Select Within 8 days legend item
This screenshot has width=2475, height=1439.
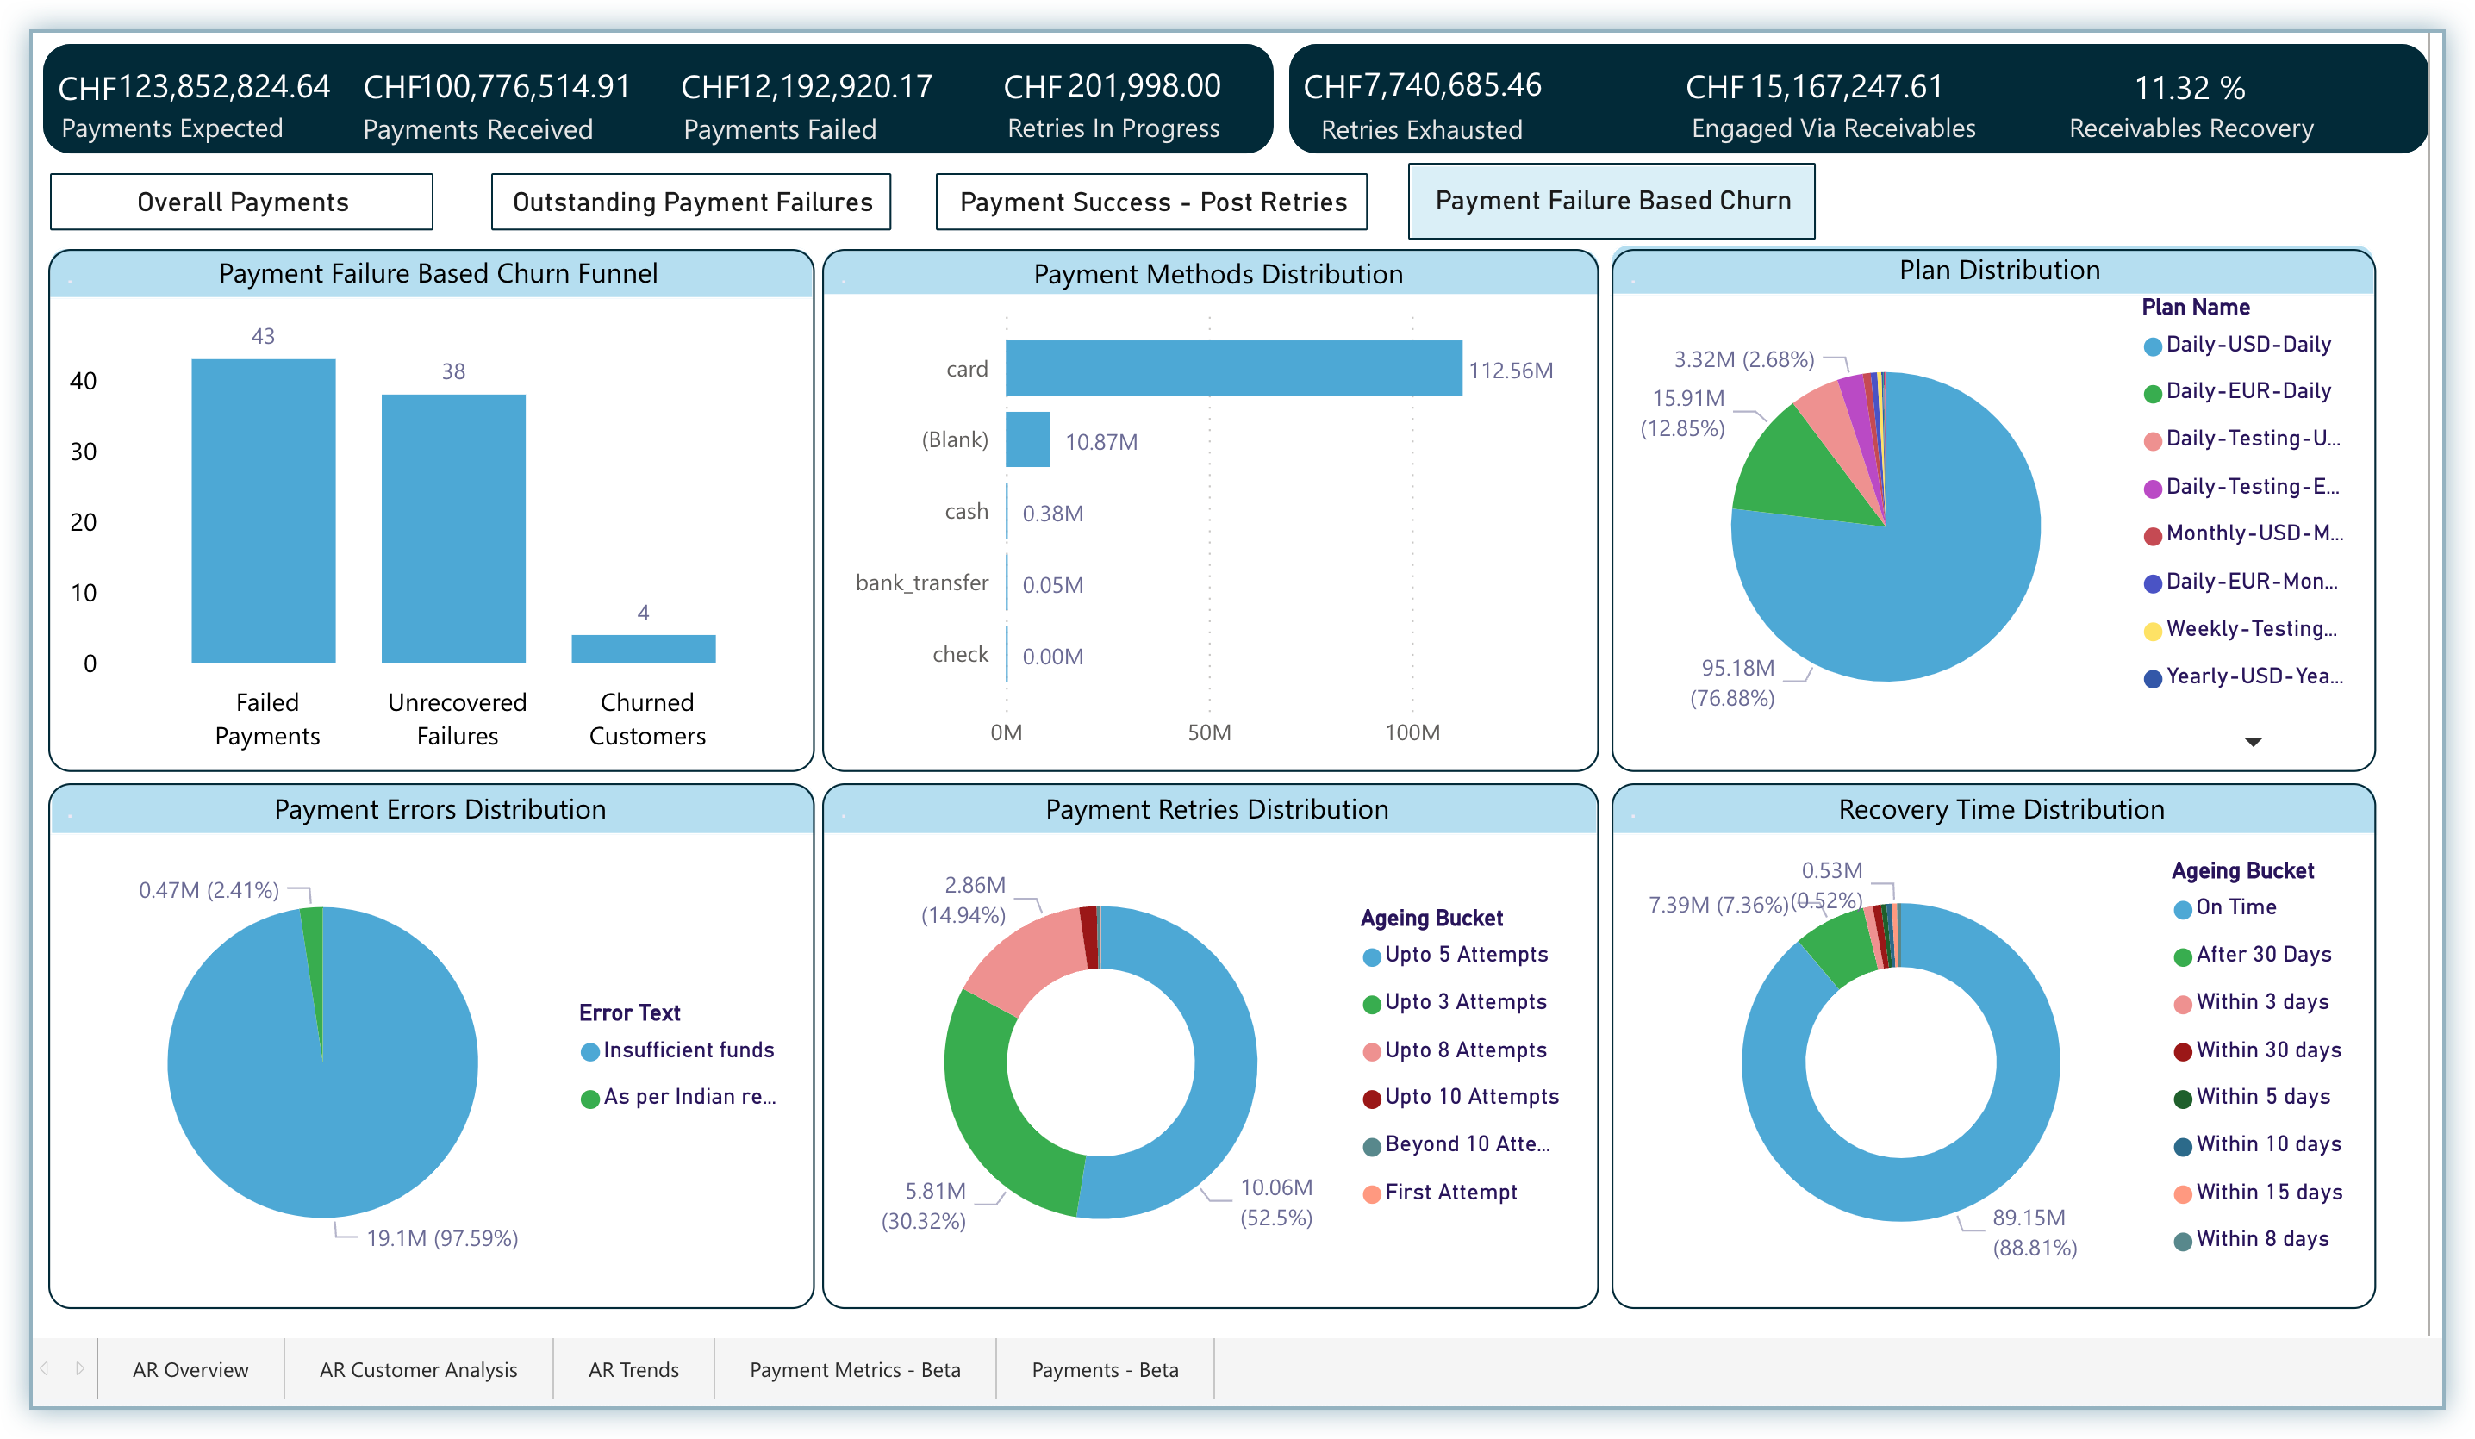(2251, 1240)
